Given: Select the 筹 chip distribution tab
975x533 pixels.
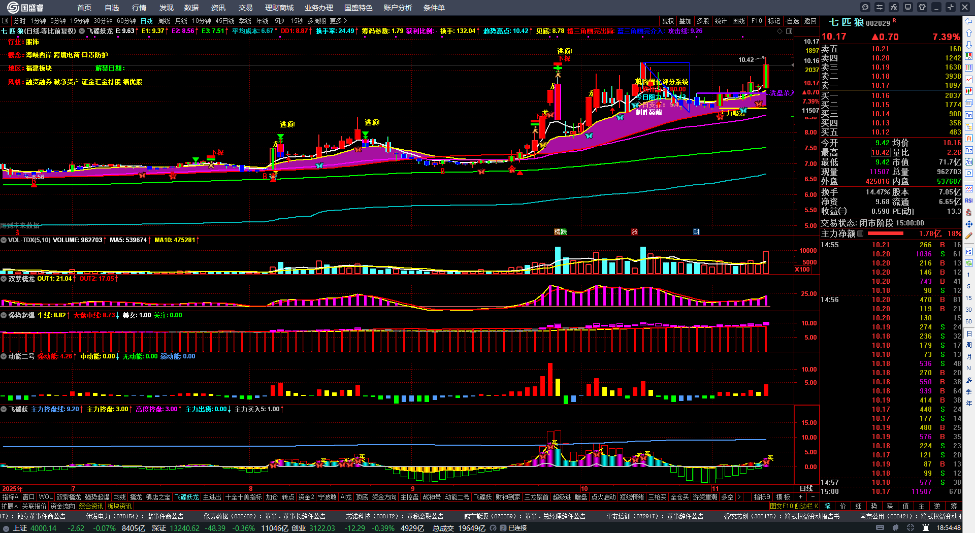Looking at the screenshot, I should coord(954,506).
